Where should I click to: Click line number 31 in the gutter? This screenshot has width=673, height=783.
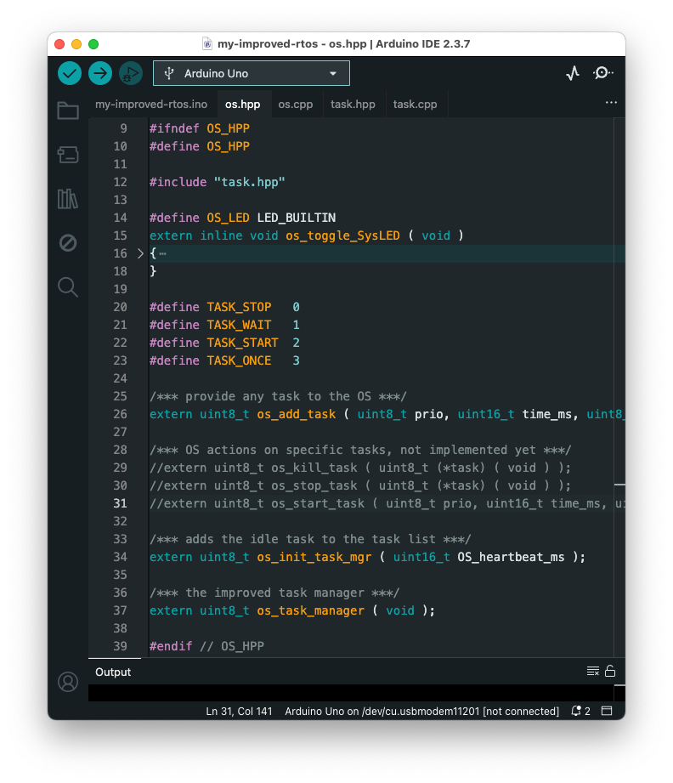121,503
